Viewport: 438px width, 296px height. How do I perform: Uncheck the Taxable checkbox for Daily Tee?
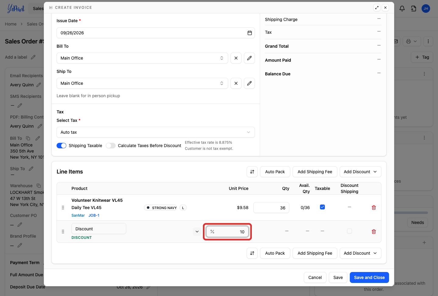(x=322, y=207)
